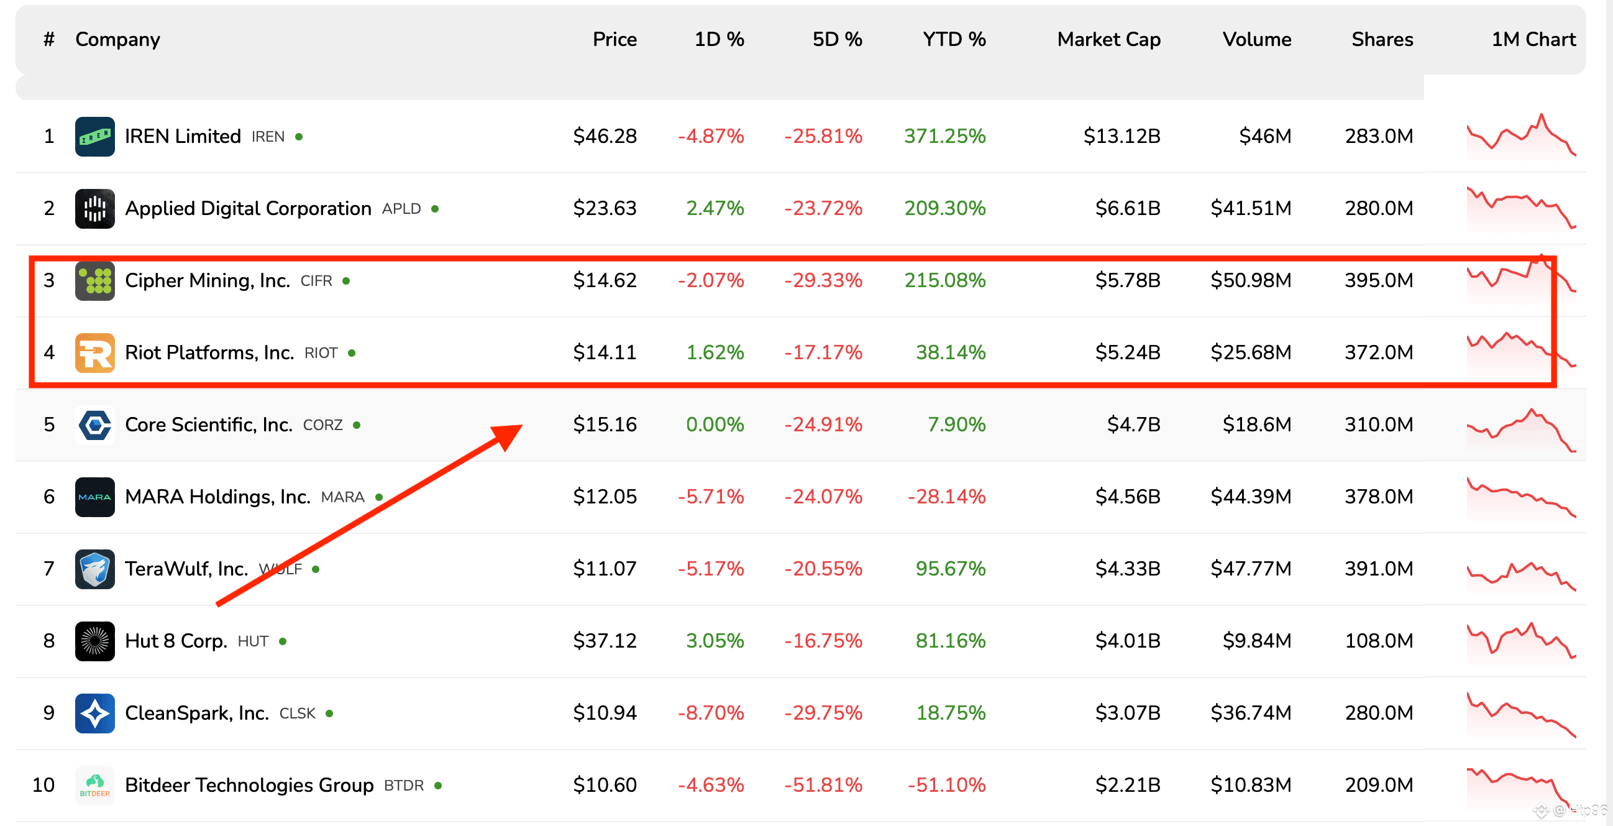Click the Bitdeer Technologies logo
This screenshot has height=826, width=1613.
pyautogui.click(x=94, y=784)
